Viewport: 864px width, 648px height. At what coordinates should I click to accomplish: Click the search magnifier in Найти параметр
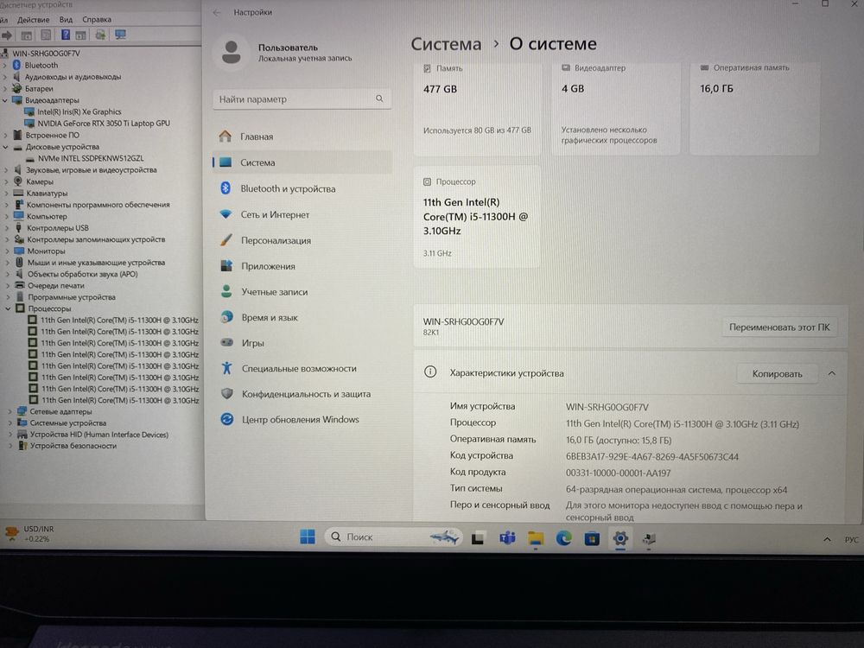pos(379,98)
